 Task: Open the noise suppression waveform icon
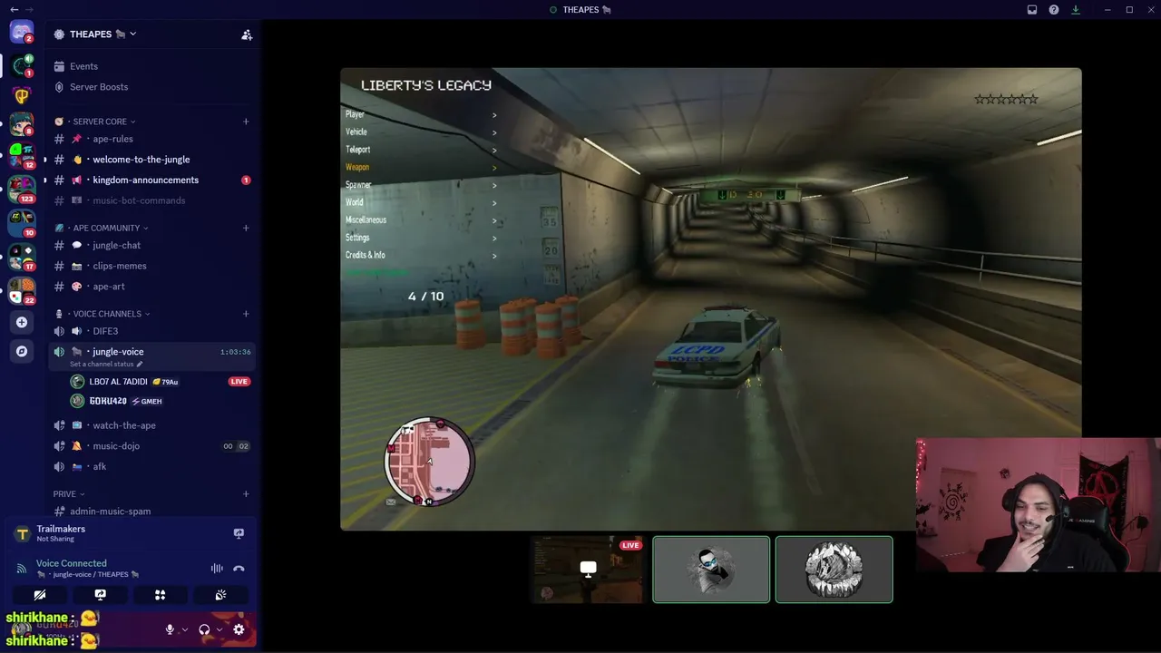[217, 569]
